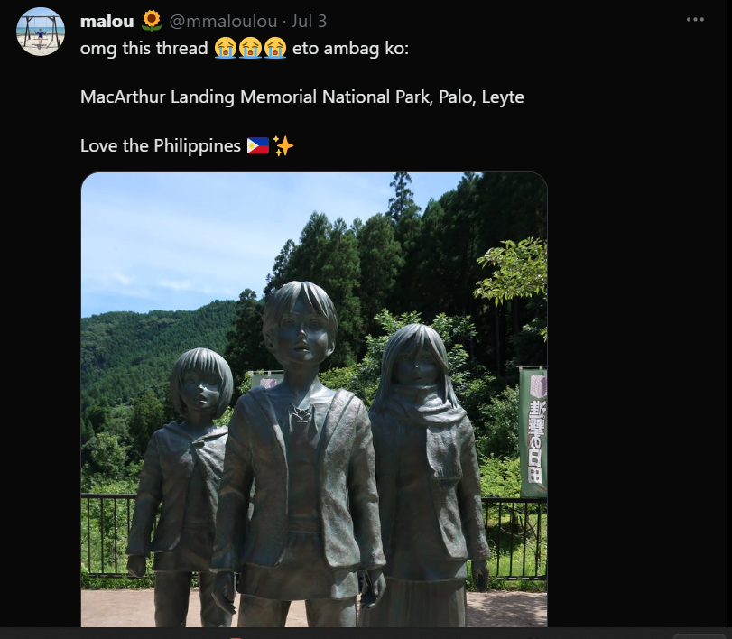
Task: Click the middle crying face emoji
Action: coord(250,48)
